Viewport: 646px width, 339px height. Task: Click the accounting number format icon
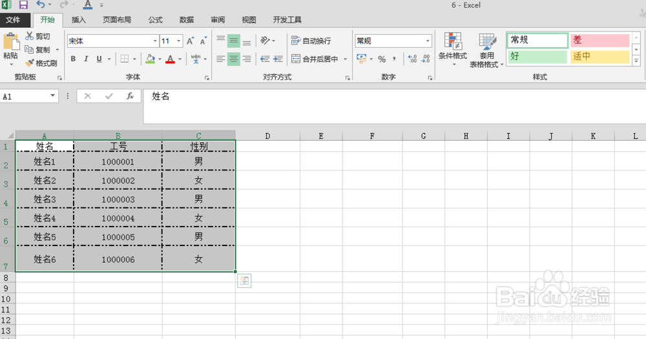[x=362, y=59]
